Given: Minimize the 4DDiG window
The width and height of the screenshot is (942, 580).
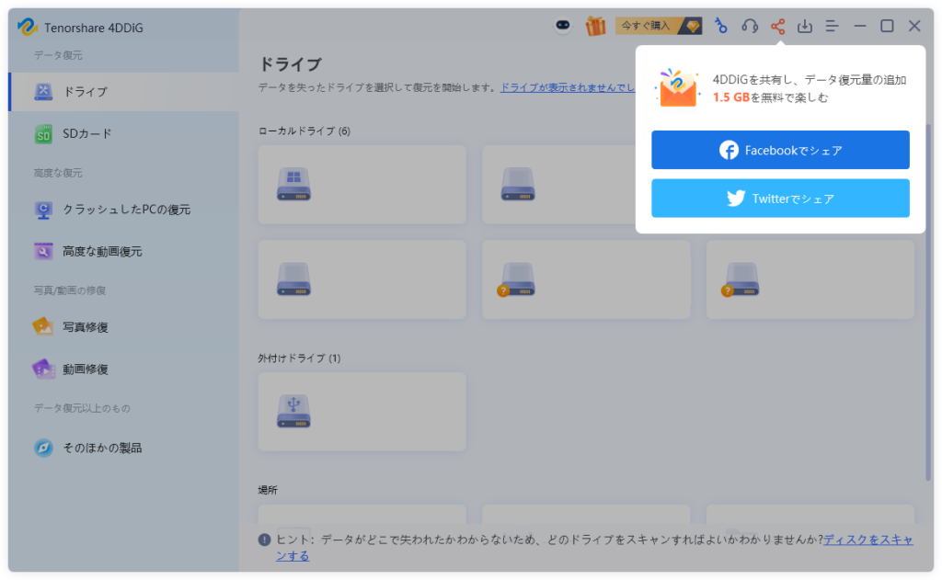Looking at the screenshot, I should tap(860, 26).
